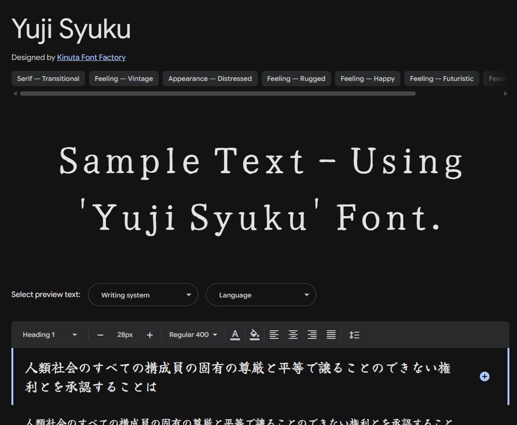
Task: Click the blue add plus circle icon
Action: click(x=485, y=376)
